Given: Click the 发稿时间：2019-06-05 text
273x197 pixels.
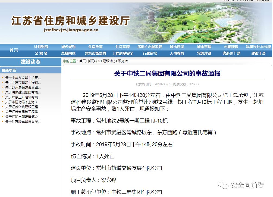Looking at the screenshot, I should coord(155,84).
